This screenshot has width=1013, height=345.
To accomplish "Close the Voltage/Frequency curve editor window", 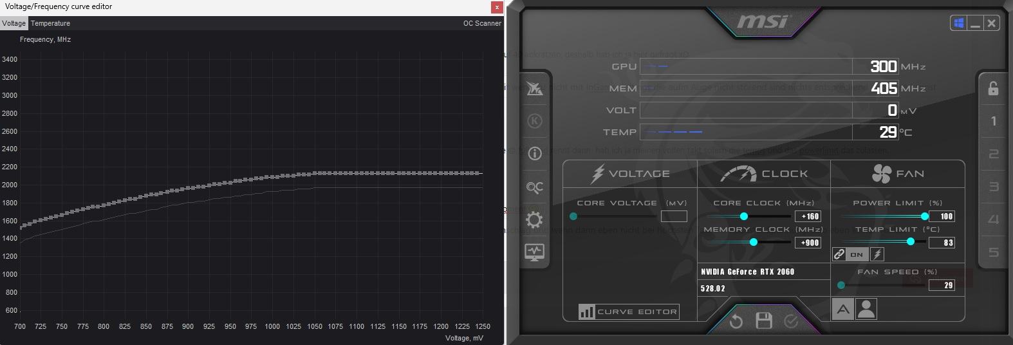I will 497,7.
